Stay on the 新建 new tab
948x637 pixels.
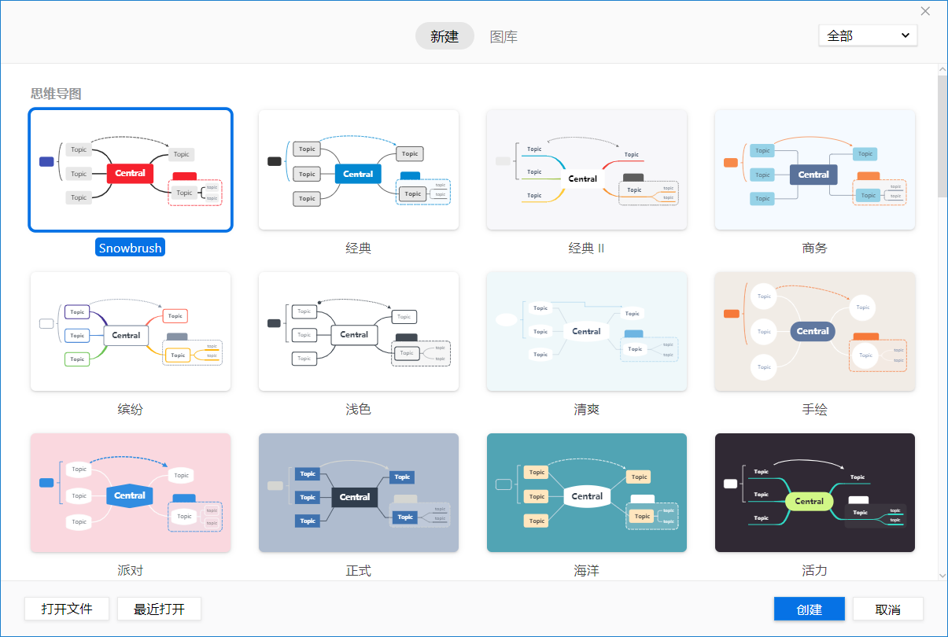(x=444, y=36)
